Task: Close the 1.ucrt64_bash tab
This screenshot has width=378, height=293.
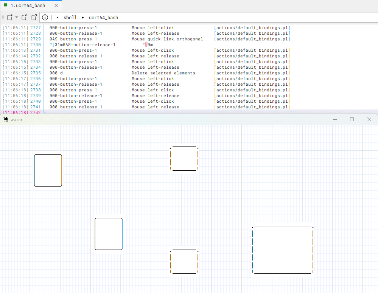Action: coord(56,5)
